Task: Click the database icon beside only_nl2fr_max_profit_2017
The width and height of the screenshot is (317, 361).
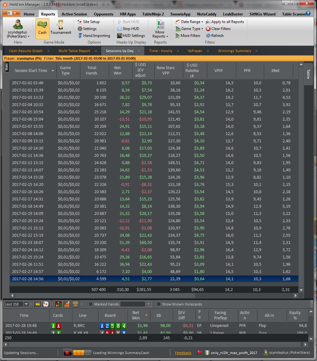Action: pyautogui.click(x=207, y=352)
